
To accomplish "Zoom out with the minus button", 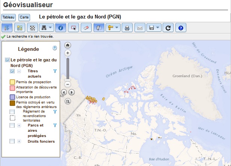I will click(68, 84).
